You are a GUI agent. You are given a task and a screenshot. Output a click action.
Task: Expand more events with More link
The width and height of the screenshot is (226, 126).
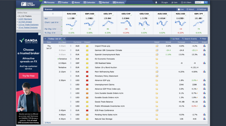click(48, 123)
